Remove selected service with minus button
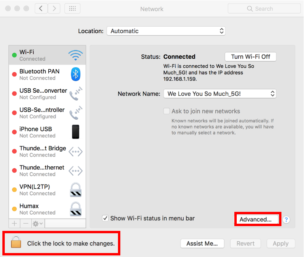This screenshot has height=257, width=304. tap(26, 224)
